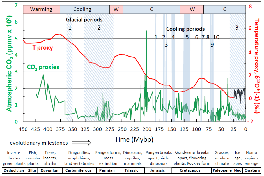The image size is (264, 176).
Task: Select the Pangea forms, mass extinction text
Action: (x=108, y=158)
